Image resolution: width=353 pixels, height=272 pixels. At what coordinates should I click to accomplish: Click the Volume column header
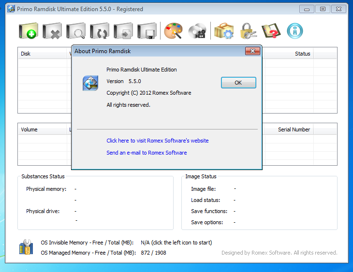(x=43, y=129)
